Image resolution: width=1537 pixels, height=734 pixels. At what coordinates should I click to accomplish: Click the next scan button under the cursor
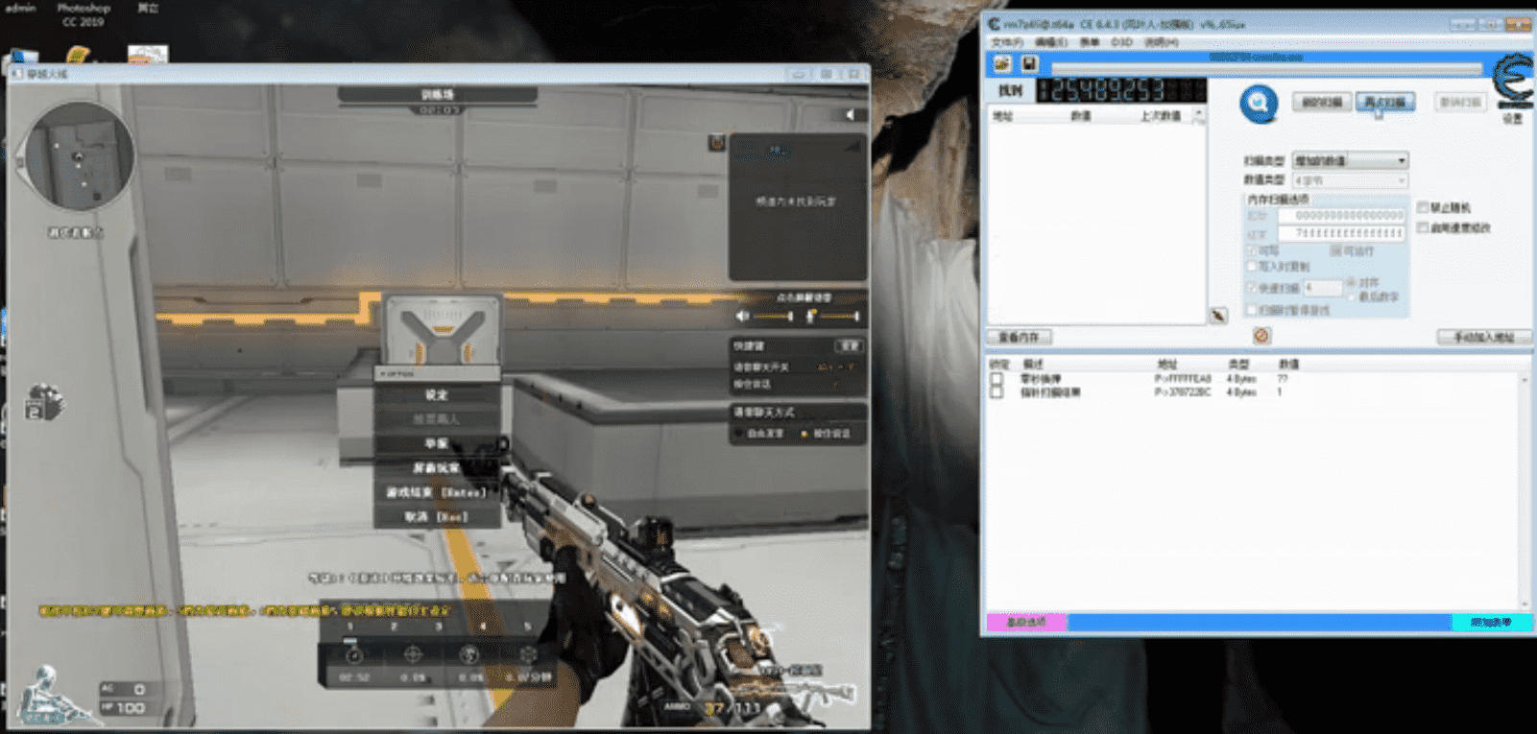1384,102
